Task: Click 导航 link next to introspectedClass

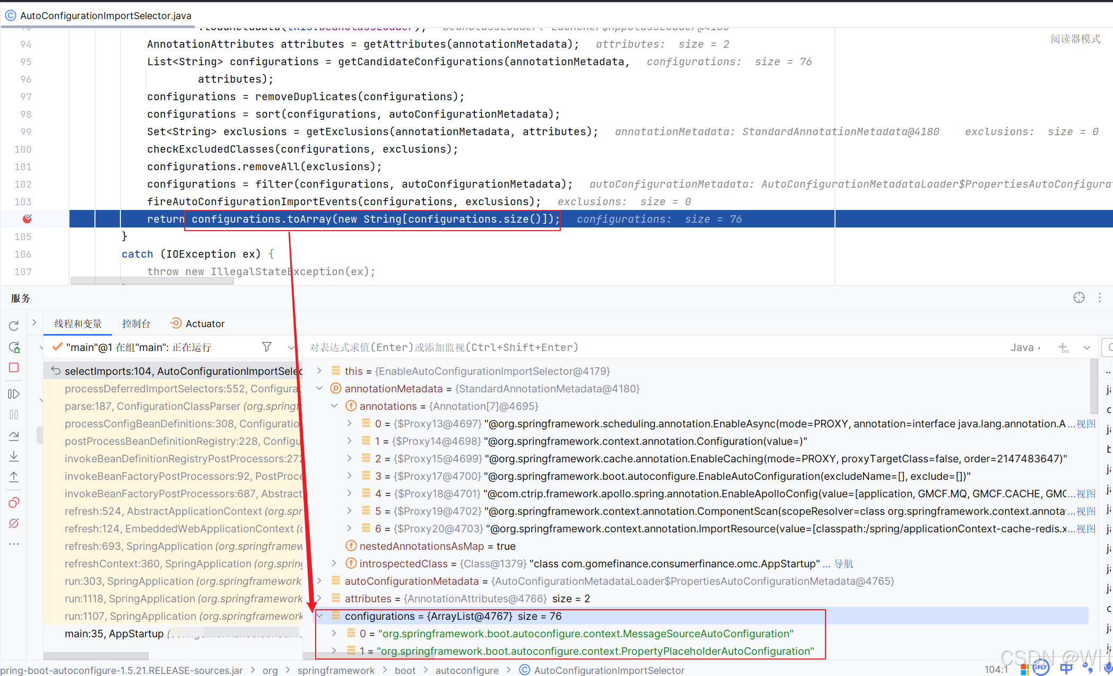Action: [845, 563]
